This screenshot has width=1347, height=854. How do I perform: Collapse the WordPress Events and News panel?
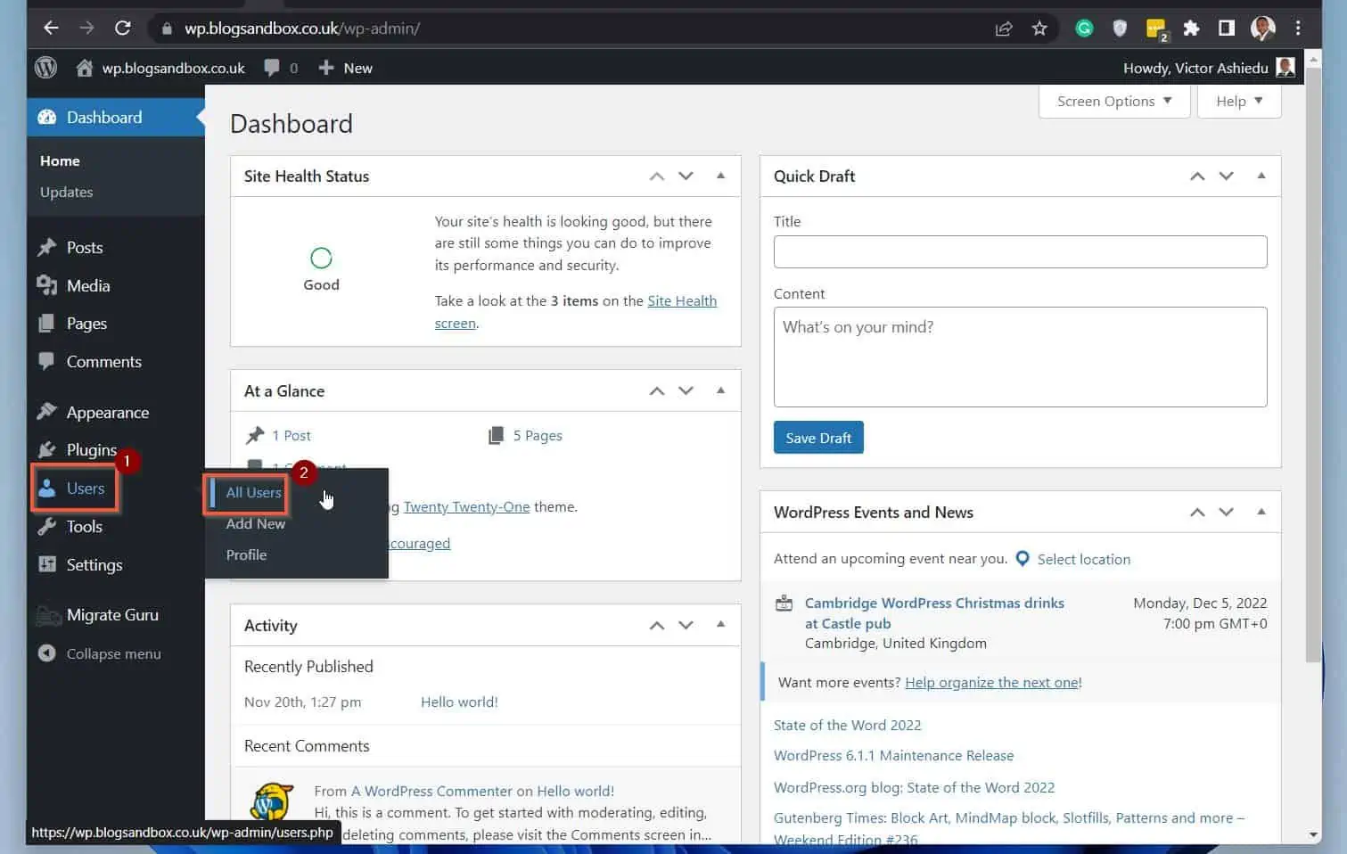click(x=1261, y=512)
